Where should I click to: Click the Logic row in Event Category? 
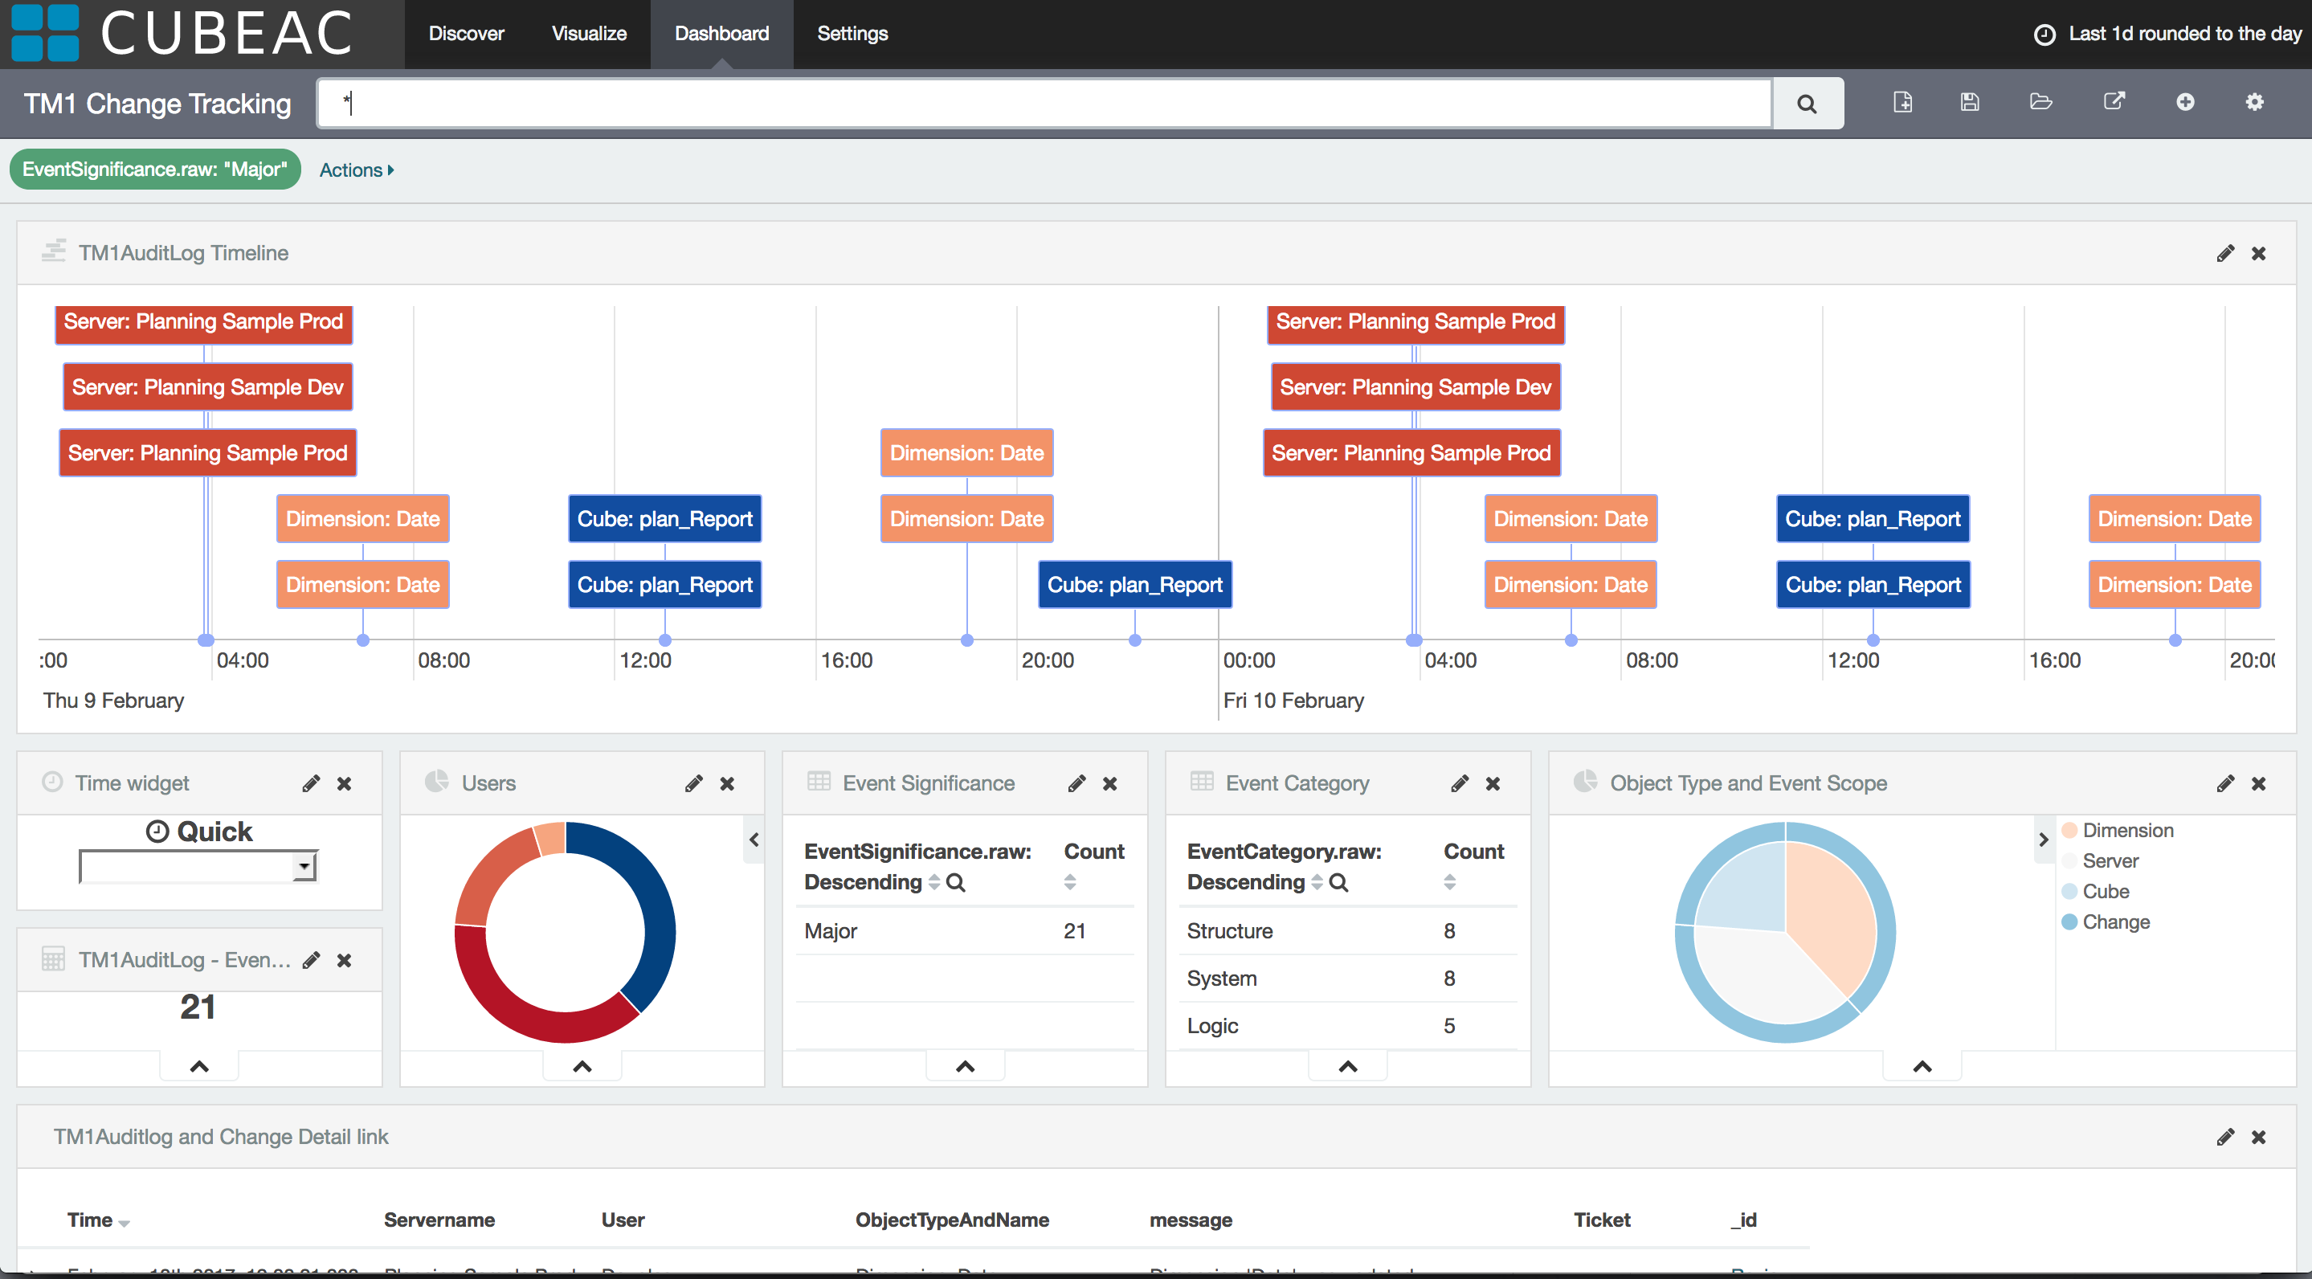click(x=1346, y=1026)
